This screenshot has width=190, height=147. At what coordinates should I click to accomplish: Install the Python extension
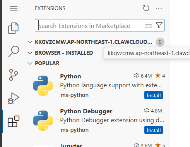[x=154, y=95]
